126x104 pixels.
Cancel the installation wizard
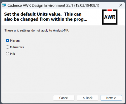[64, 98]
